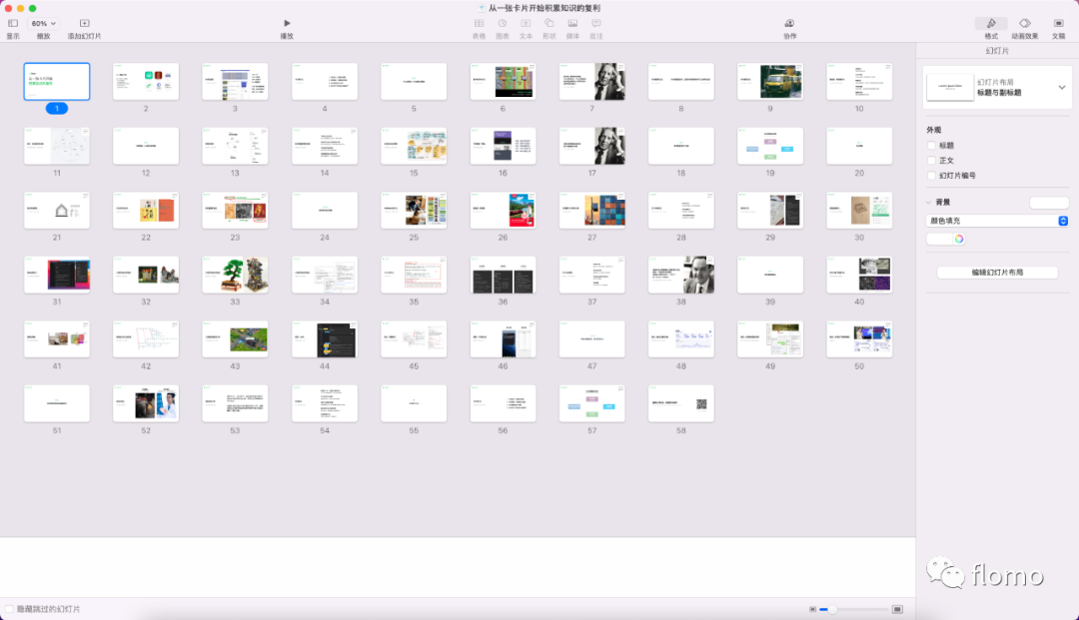Click the Media insert icon
1079x620 pixels.
click(572, 23)
